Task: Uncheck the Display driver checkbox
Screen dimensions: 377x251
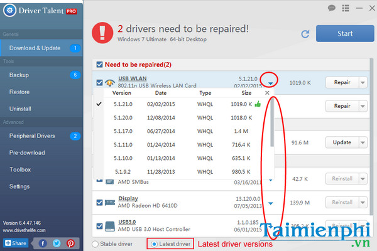Action: 99,203
